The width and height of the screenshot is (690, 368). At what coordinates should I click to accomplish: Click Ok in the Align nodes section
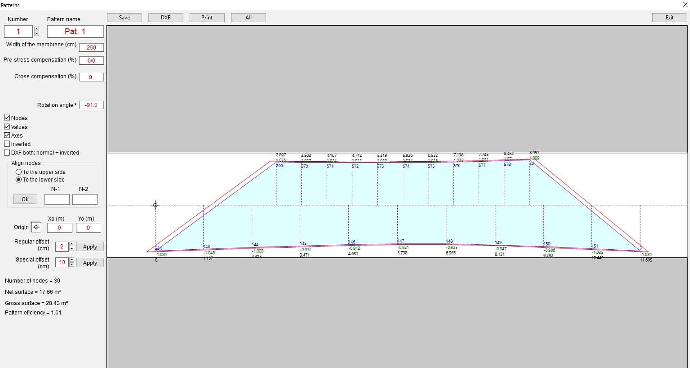[25, 199]
